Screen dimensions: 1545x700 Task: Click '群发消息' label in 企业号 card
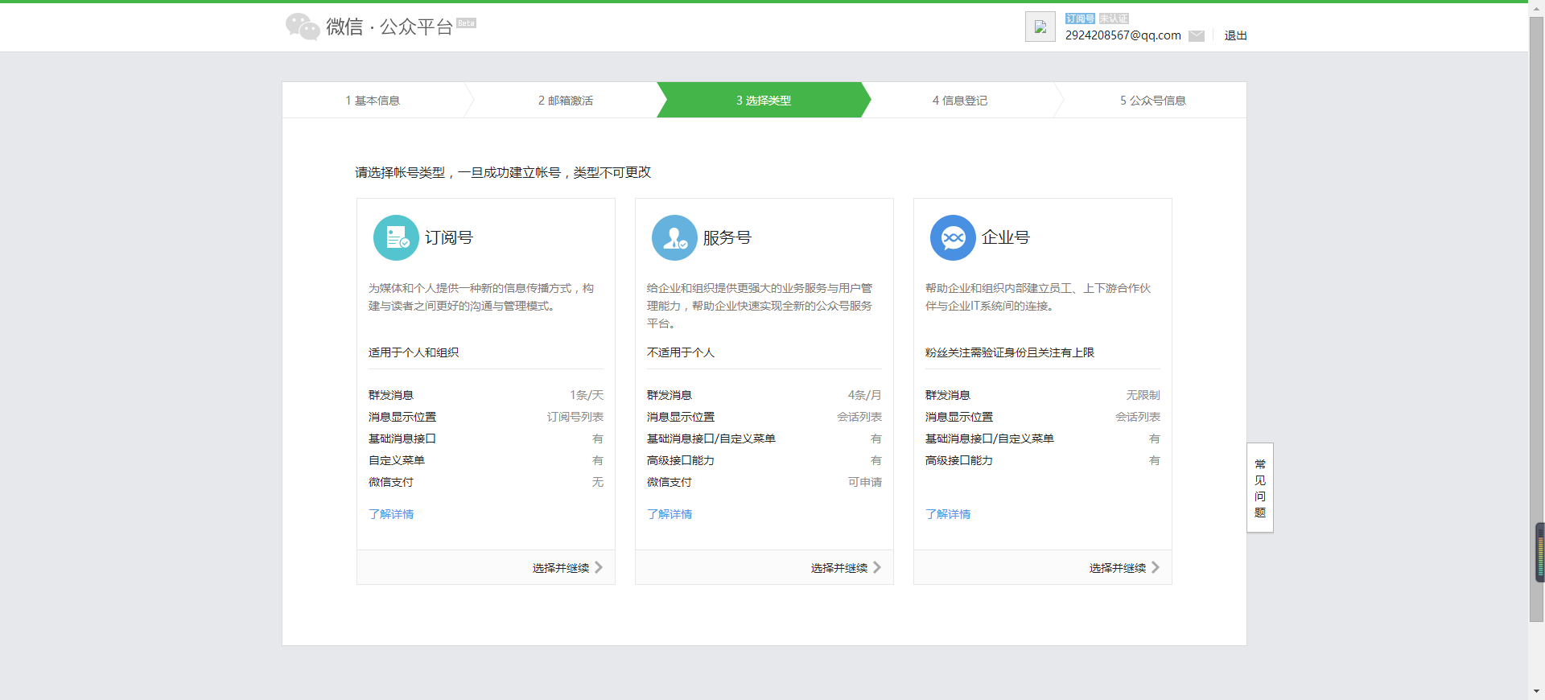click(948, 395)
